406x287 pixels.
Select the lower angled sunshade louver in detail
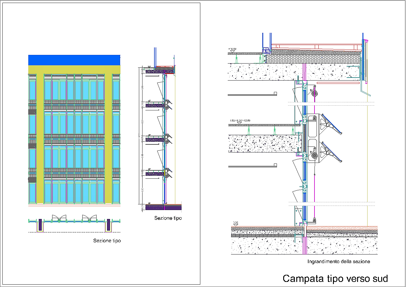331,152
